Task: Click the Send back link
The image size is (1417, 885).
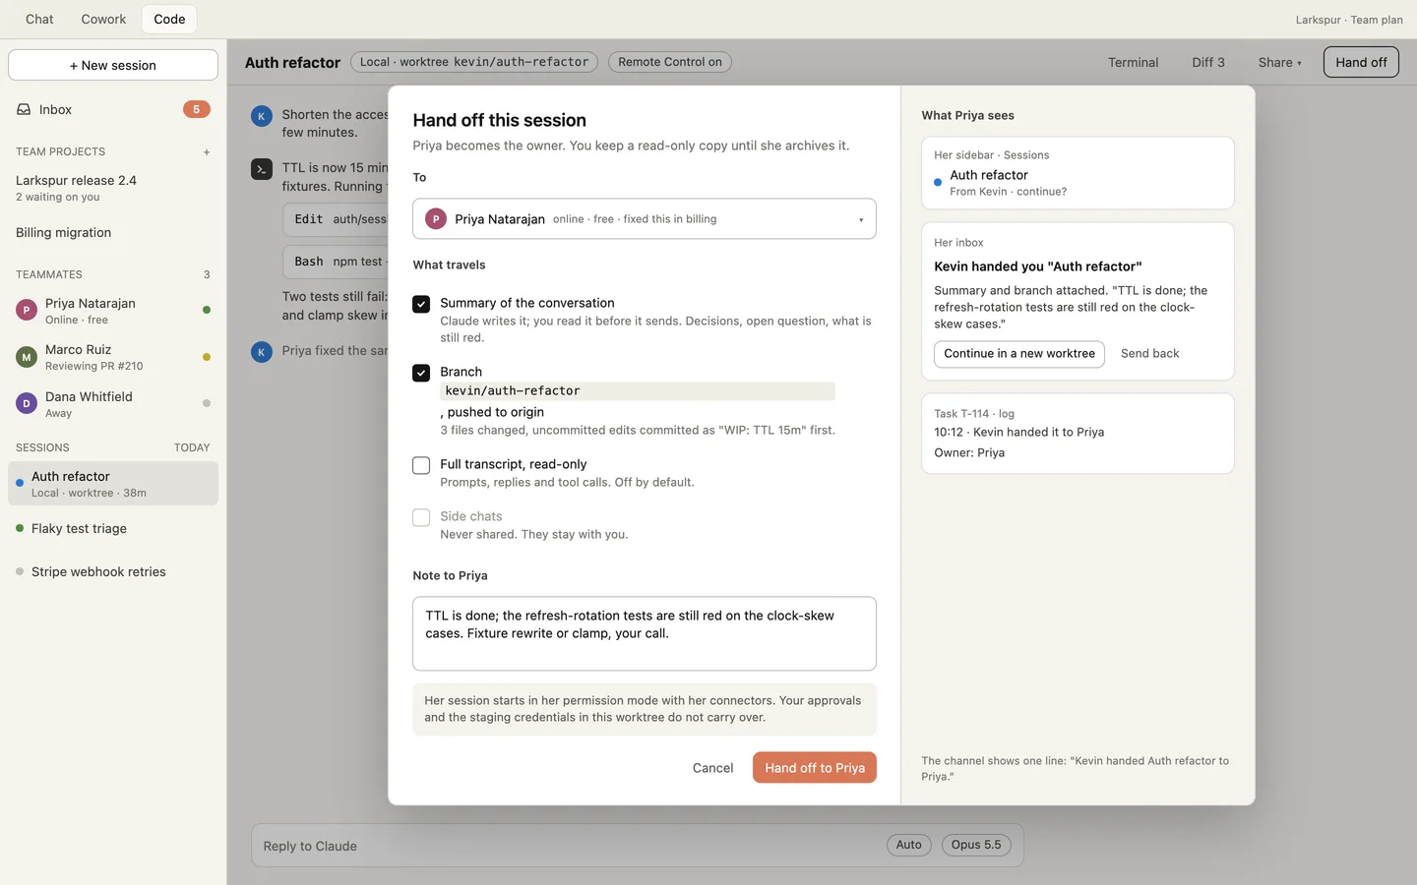Action: [x=1150, y=354]
